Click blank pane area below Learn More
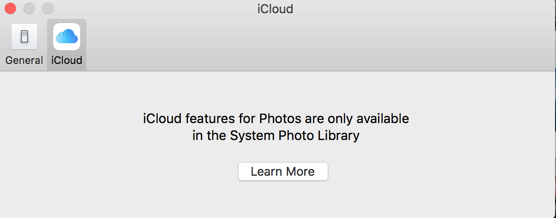 pos(283,200)
